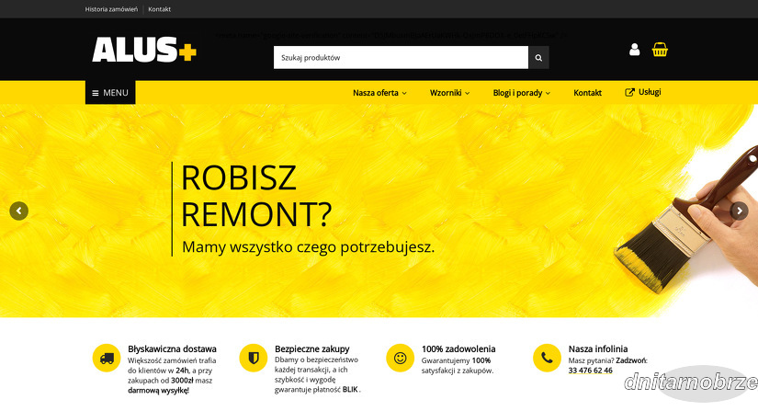Click the Błyskawiczna dostawa heading

[172, 348]
